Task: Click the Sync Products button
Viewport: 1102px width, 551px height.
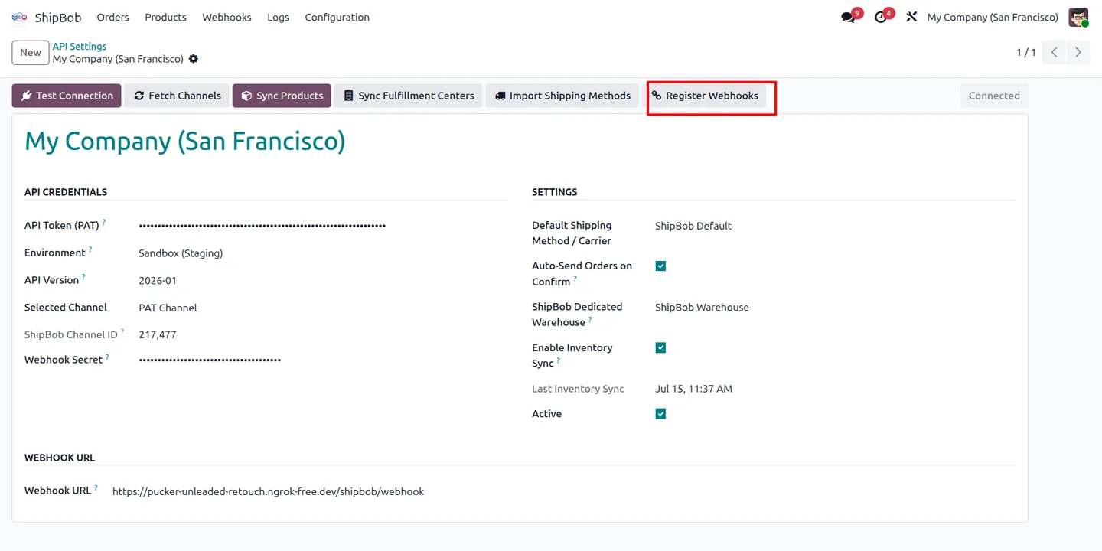Action: coord(282,96)
